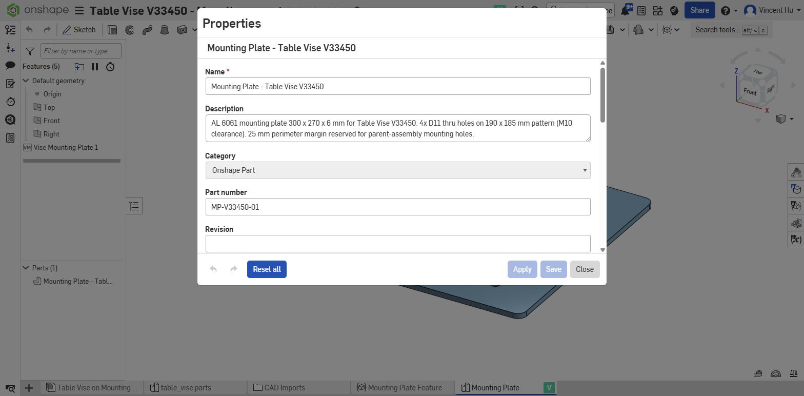Open the Vincent Hu account menu
804x396 pixels.
pos(771,10)
